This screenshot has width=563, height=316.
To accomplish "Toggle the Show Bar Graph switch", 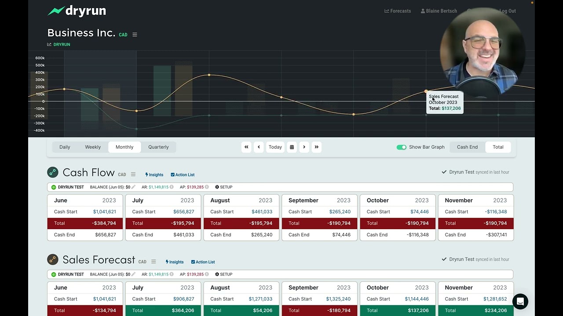I will 401,147.
